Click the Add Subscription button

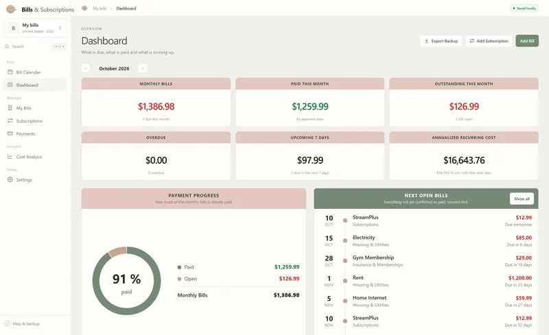click(489, 41)
